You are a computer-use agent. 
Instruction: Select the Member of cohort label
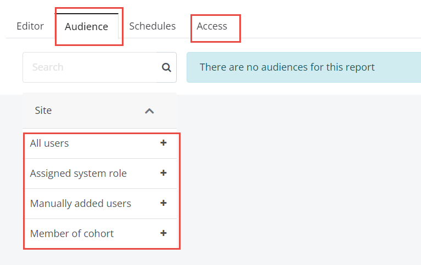tap(72, 234)
